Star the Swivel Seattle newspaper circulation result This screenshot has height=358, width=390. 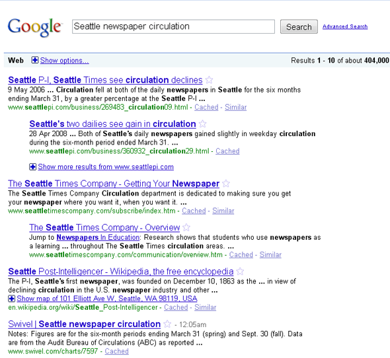click(x=167, y=324)
